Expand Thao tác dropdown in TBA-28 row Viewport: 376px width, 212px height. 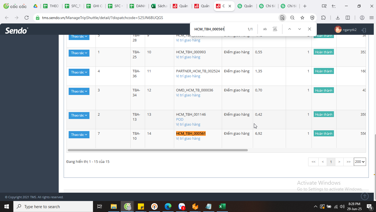tap(79, 36)
